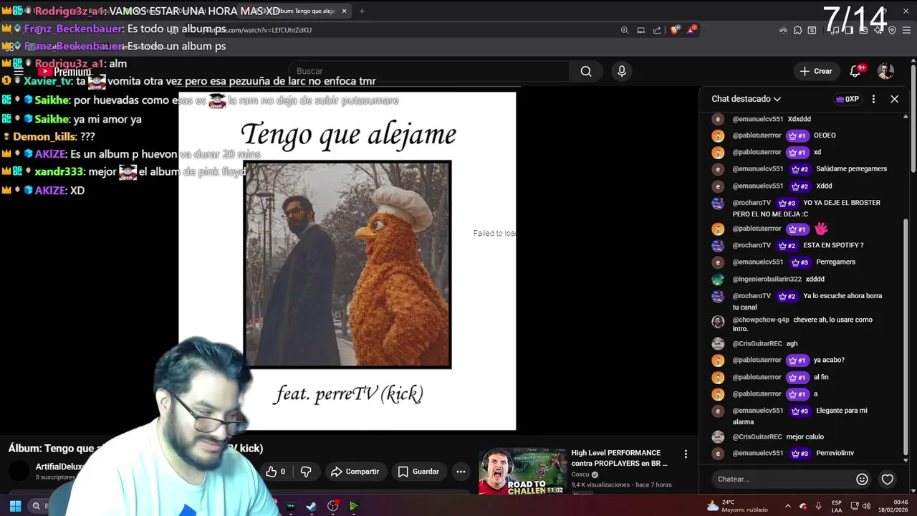
Task: Click the heart reaction icon in chat
Action: coord(887,479)
